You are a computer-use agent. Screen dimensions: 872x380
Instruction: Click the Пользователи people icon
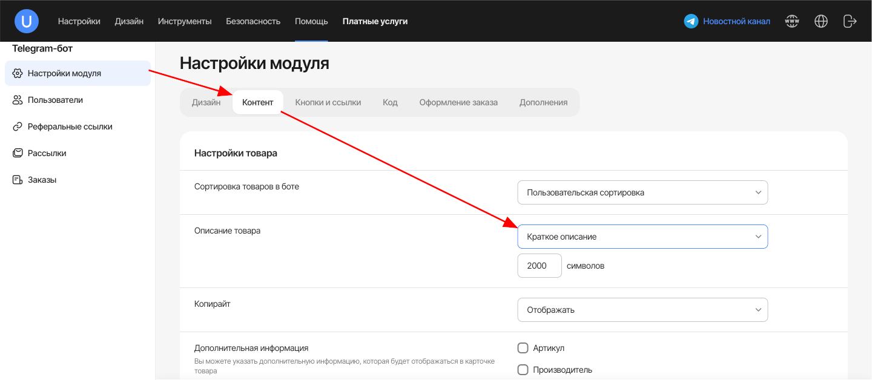pos(18,100)
